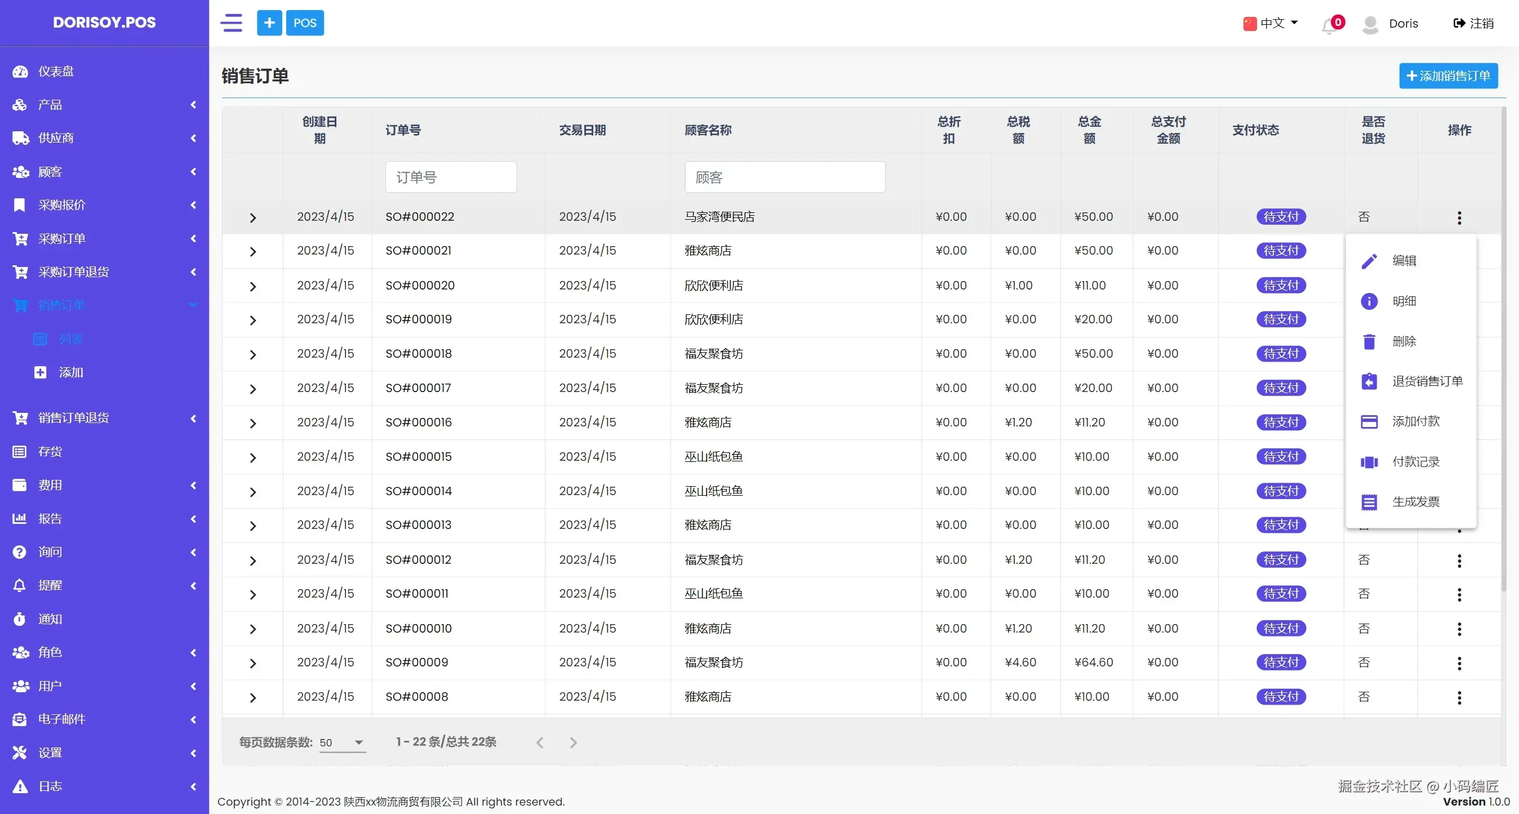The height and width of the screenshot is (814, 1519).
Task: Click the 添加销售订单 button
Action: click(x=1447, y=76)
